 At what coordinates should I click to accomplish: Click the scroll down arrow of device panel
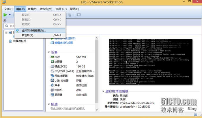pyautogui.click(x=97, y=110)
